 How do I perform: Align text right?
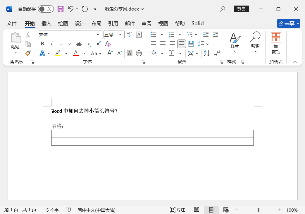click(172, 44)
